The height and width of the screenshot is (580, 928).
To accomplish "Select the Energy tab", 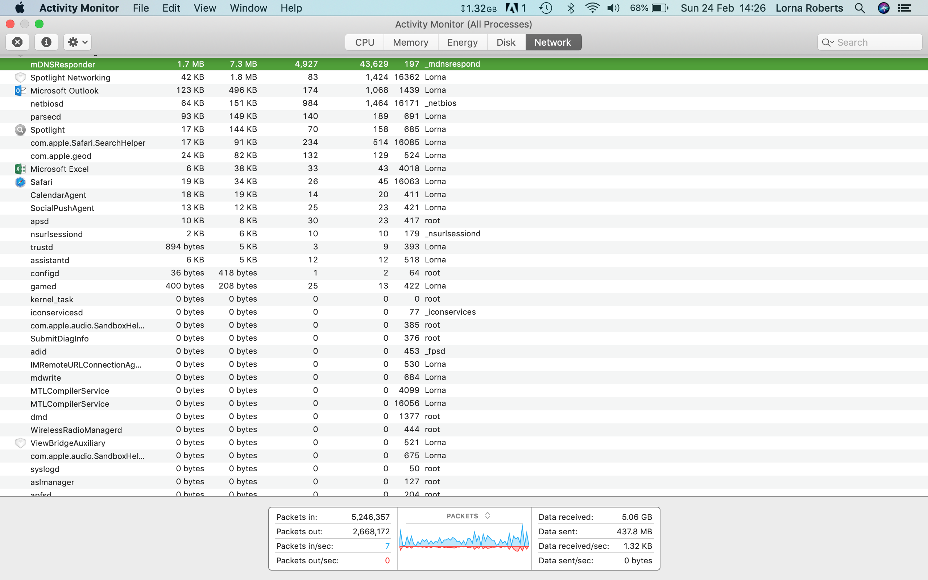I will click(x=462, y=42).
